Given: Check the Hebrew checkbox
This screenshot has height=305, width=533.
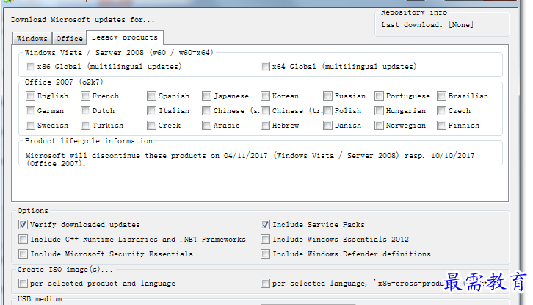Looking at the screenshot, I should (265, 125).
